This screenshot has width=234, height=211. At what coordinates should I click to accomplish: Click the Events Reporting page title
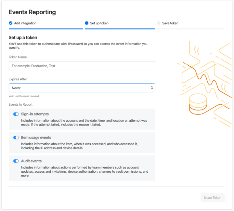click(32, 12)
